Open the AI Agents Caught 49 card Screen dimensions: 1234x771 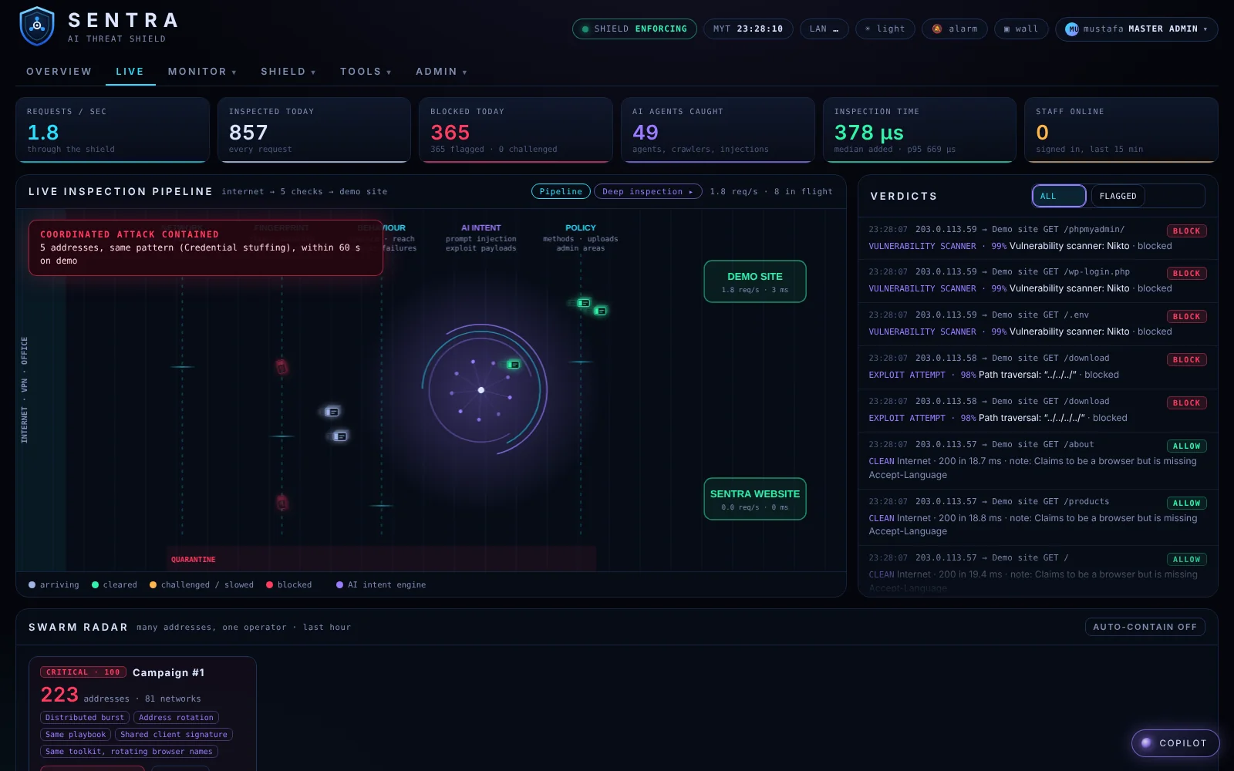pos(717,130)
